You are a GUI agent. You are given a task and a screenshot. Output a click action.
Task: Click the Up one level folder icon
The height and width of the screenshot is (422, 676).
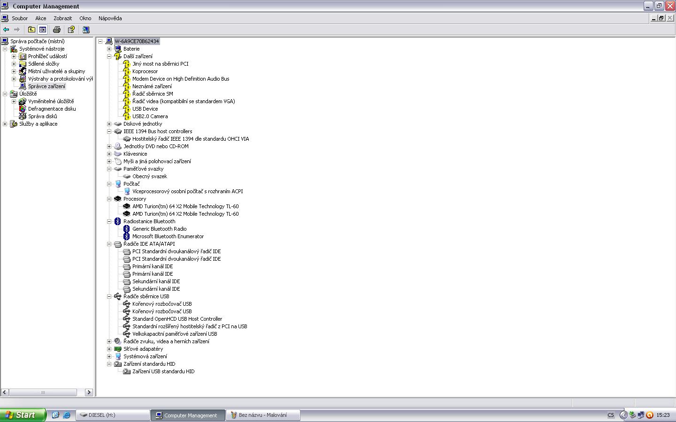click(31, 30)
